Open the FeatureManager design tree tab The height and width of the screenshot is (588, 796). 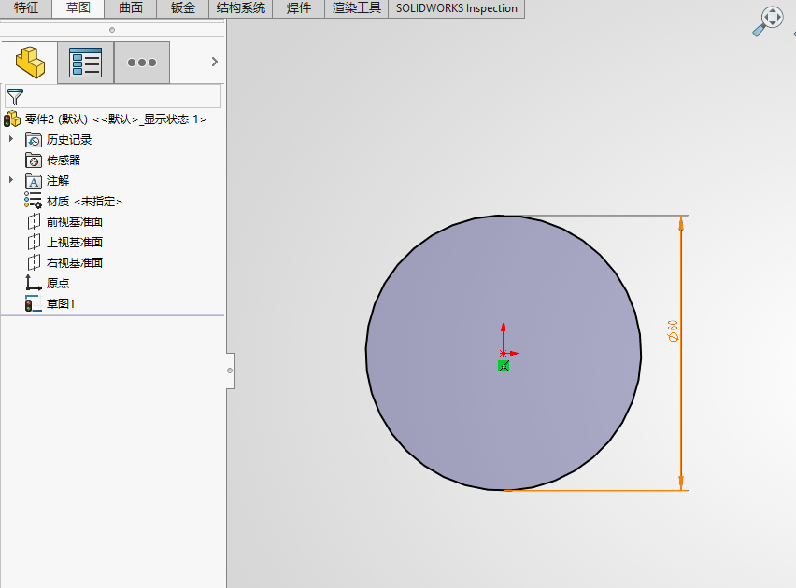point(30,63)
